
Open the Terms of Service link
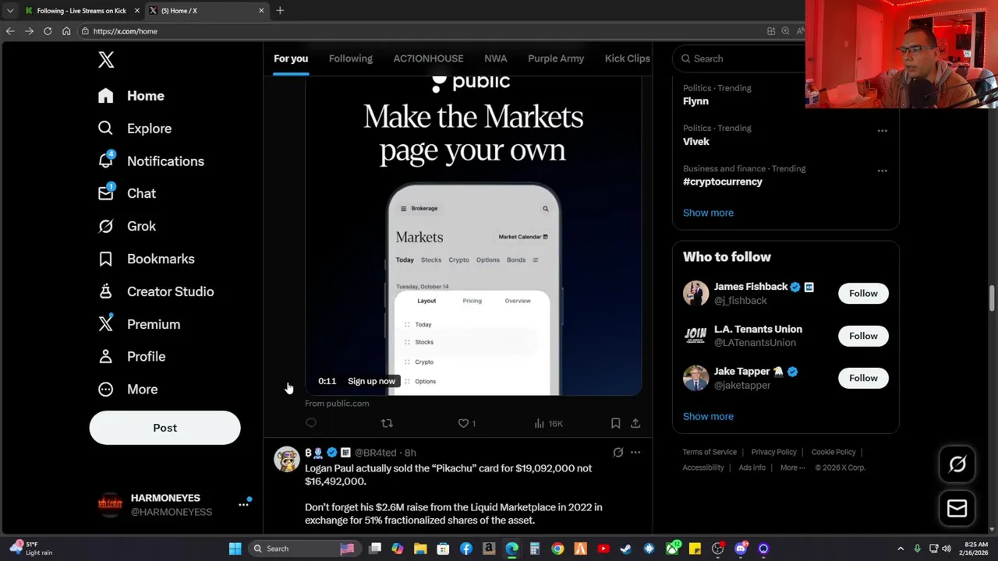710,452
